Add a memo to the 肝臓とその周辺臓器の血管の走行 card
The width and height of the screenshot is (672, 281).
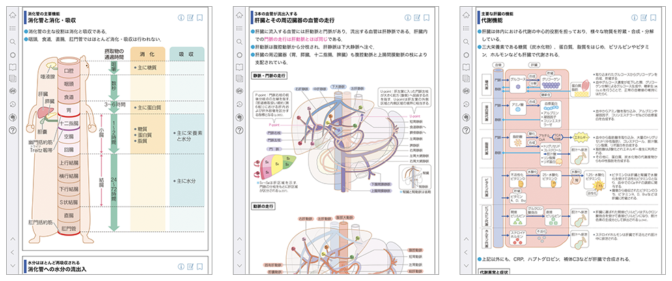pyautogui.click(x=417, y=18)
